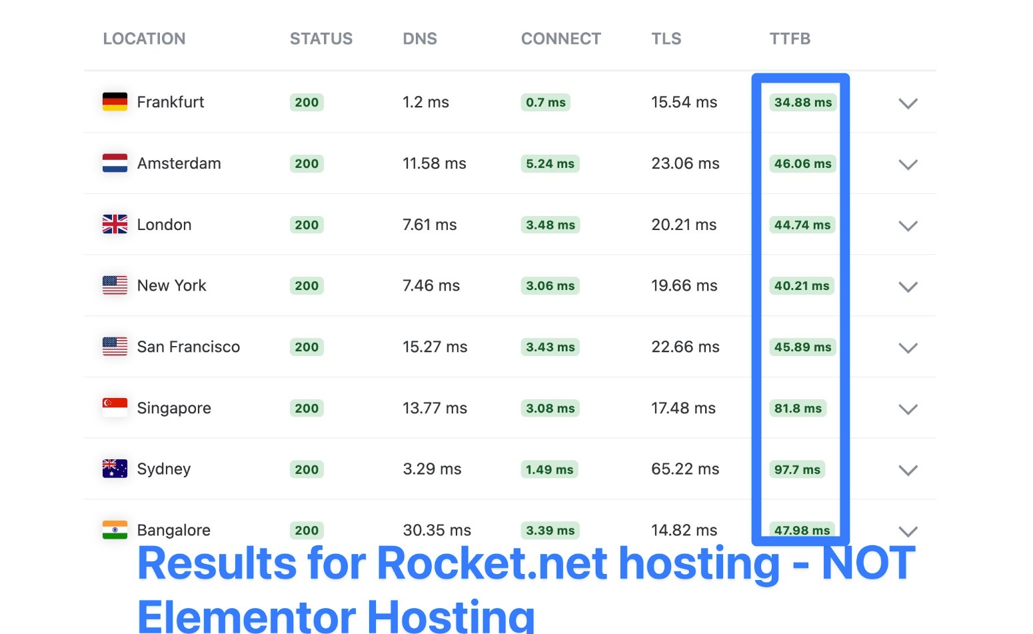The height and width of the screenshot is (634, 1033).
Task: Click the 46.06 ms TTFB badge
Action: point(803,163)
